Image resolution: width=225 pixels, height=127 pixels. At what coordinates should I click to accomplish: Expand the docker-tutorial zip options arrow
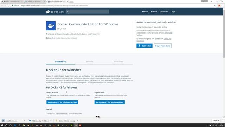pyautogui.click(x=77, y=121)
